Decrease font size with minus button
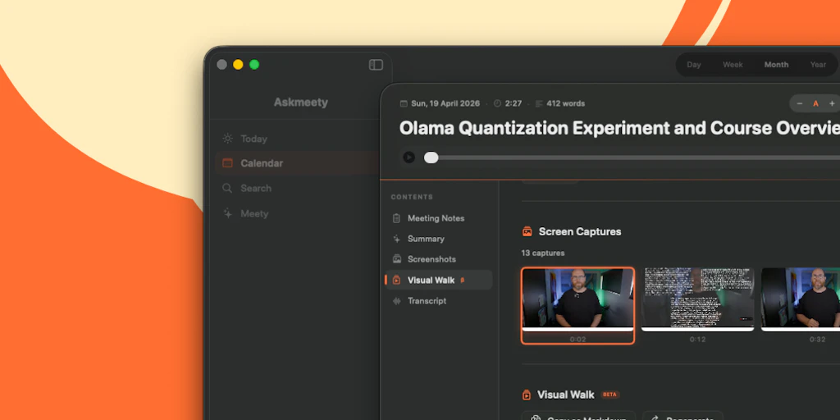 [x=800, y=103]
